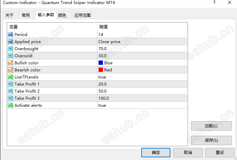
Task: Select the Activate alerts variable name
Action: (x=28, y=105)
